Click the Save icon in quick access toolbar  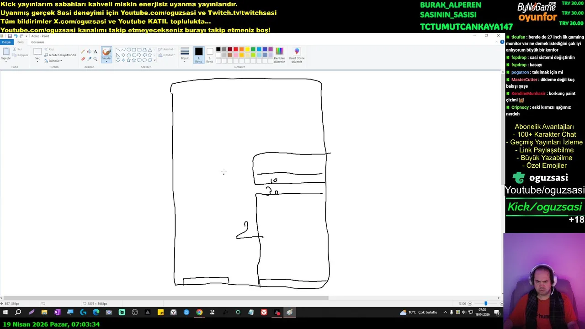point(10,36)
